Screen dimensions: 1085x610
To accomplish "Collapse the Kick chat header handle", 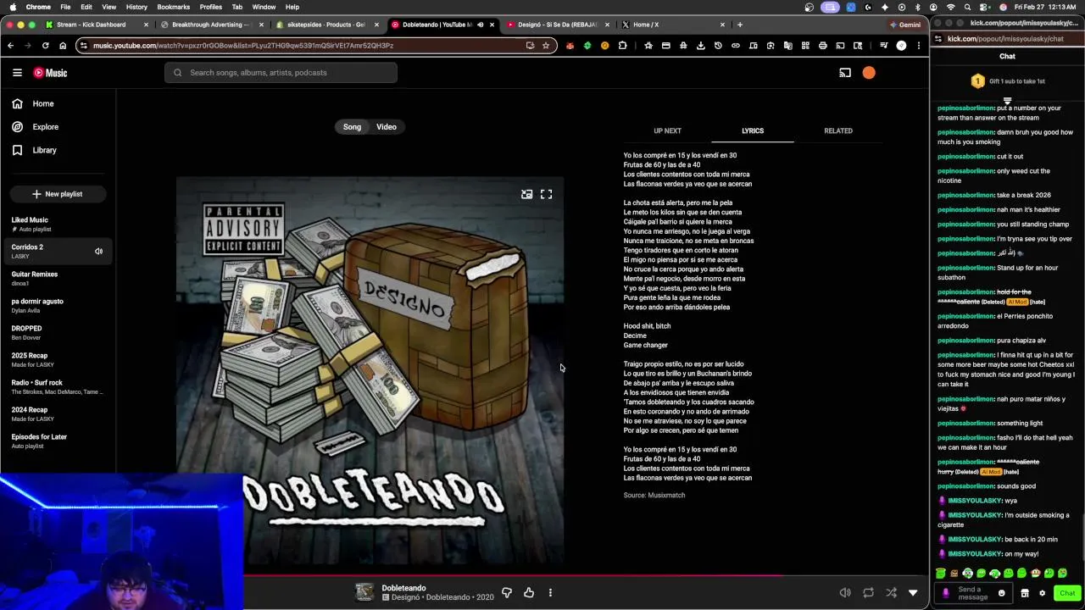I will (1007, 101).
